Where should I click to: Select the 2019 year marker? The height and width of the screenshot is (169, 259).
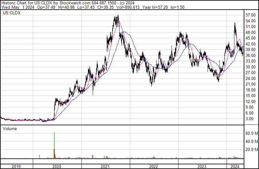16,166
